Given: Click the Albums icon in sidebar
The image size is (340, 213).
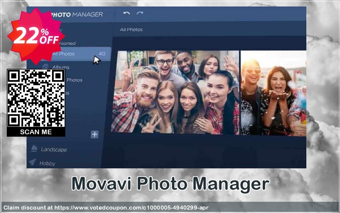Looking at the screenshot, I should [x=45, y=66].
